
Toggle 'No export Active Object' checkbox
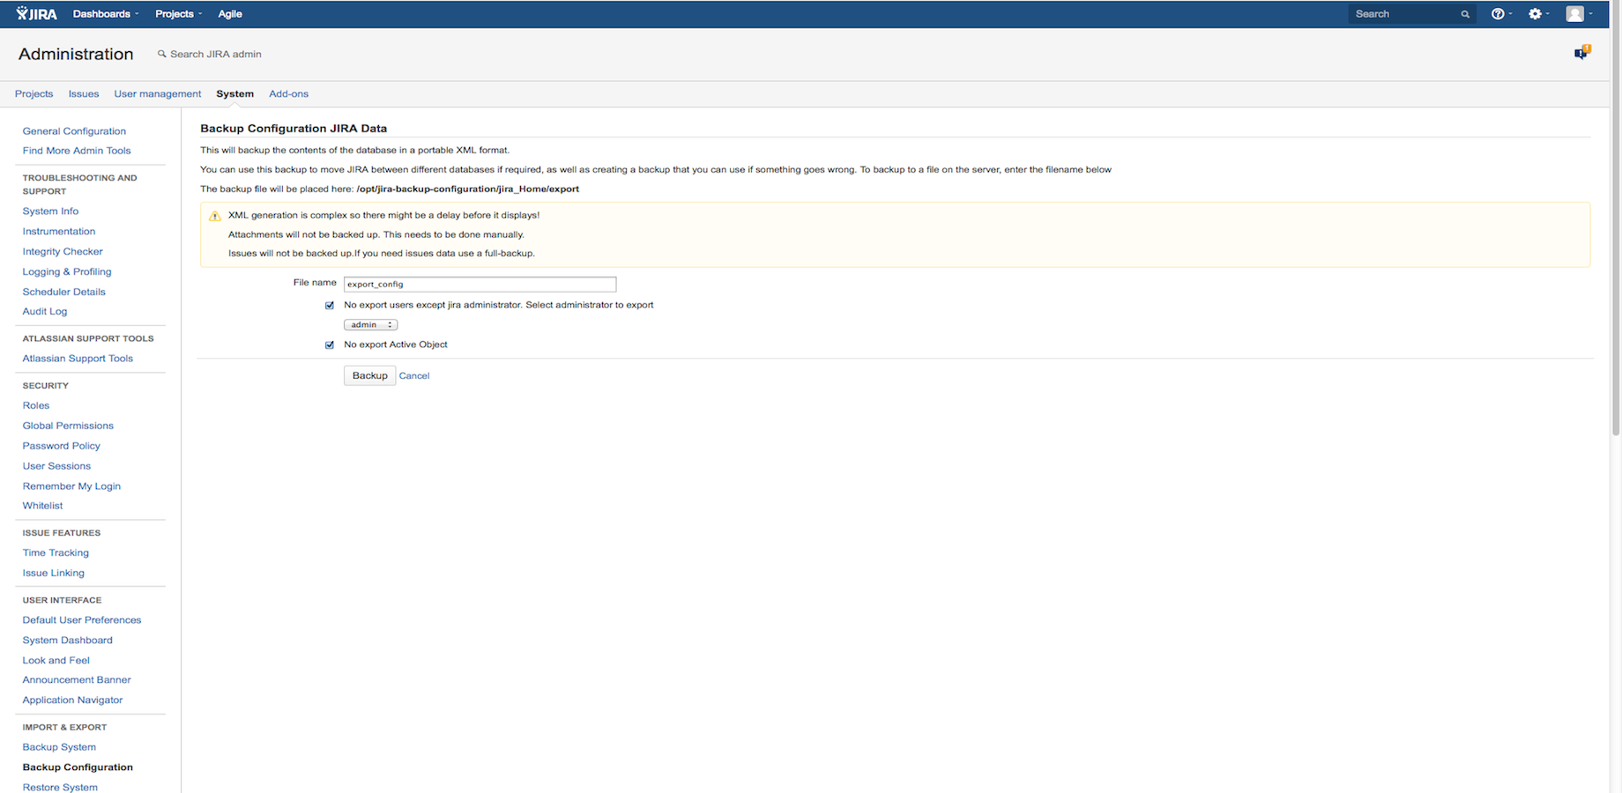point(330,345)
